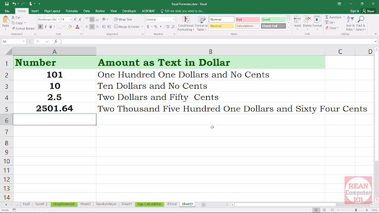Click the AutoSum sigma button
This screenshot has height=213, width=379.
pyautogui.click(x=333, y=17)
